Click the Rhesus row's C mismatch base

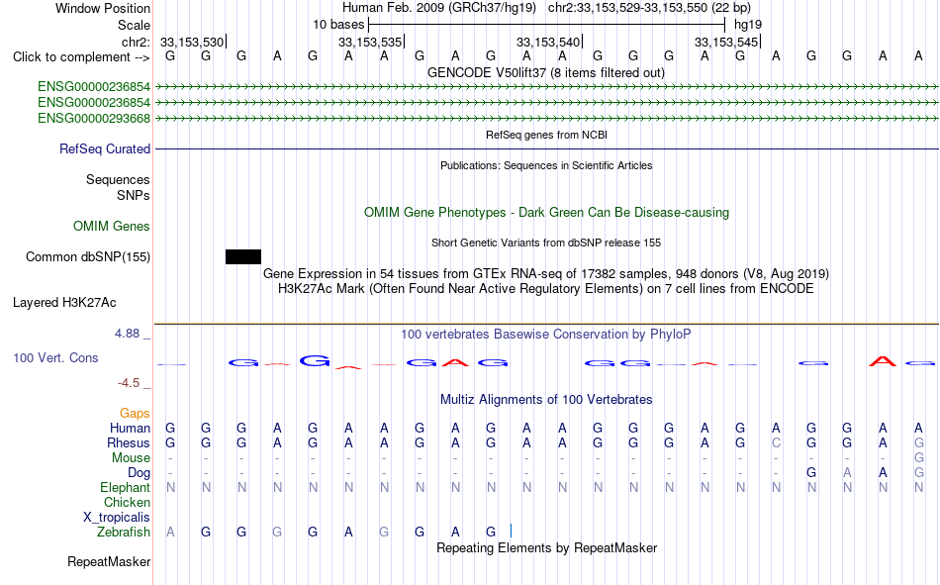click(776, 442)
